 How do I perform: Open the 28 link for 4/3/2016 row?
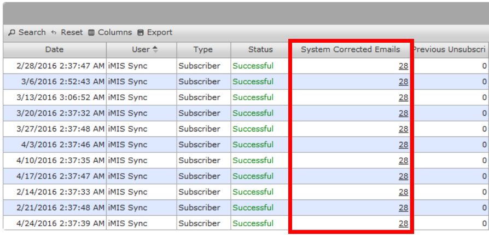(403, 145)
